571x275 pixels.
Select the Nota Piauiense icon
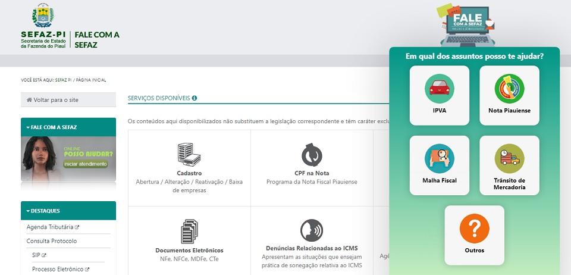(x=509, y=89)
